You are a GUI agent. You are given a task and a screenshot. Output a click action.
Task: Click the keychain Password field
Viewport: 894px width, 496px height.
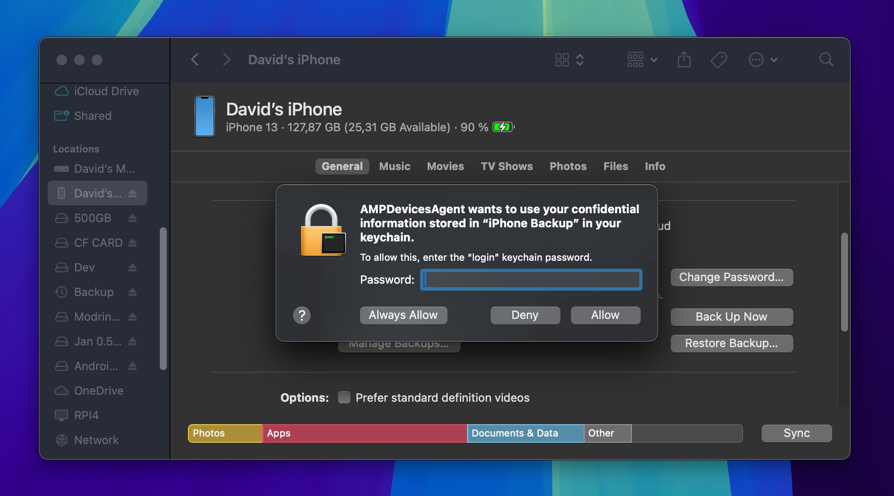click(x=531, y=280)
